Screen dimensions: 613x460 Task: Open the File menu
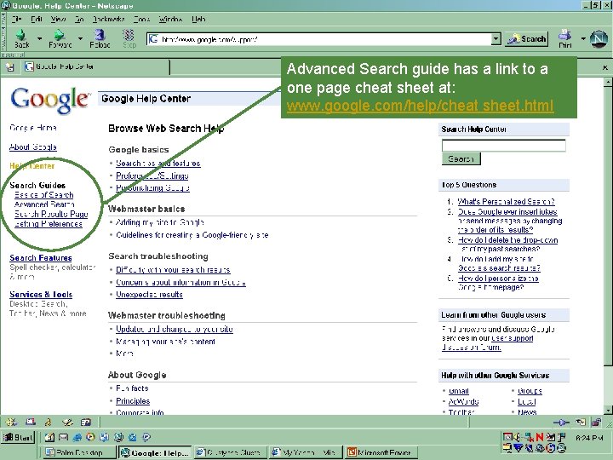(16, 19)
